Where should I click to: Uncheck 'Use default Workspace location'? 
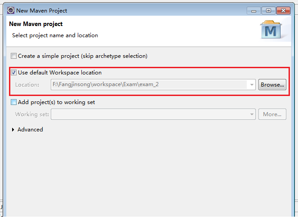14,73
